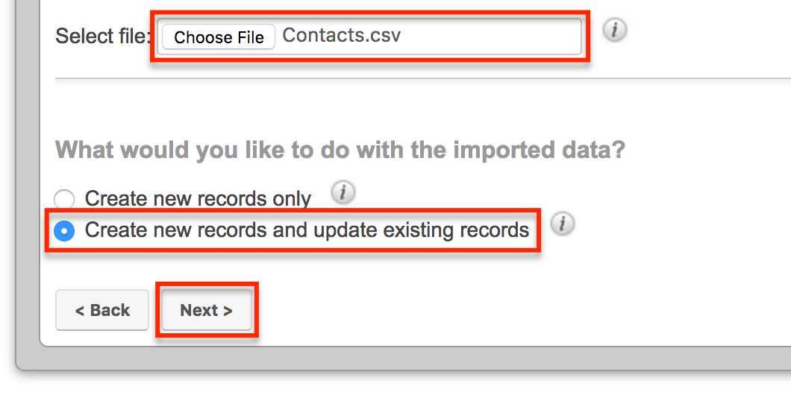Click info icon next to 'Create new records only'
The width and height of the screenshot is (791, 395).
(x=343, y=193)
